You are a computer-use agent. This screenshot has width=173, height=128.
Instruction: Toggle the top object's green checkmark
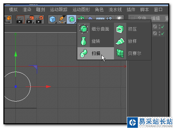pos(163,27)
